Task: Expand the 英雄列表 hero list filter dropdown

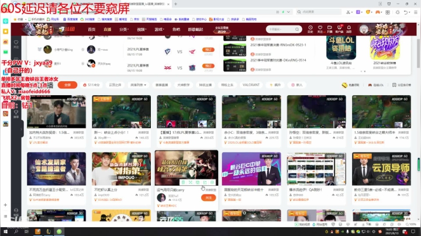Action: coord(138,85)
